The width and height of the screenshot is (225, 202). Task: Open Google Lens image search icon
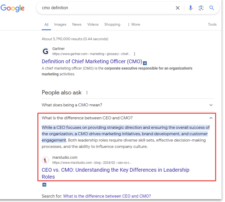click(201, 8)
